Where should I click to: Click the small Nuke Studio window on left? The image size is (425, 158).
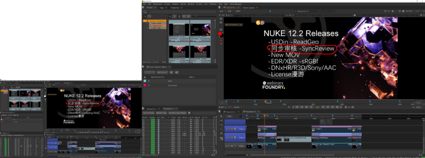(71, 119)
